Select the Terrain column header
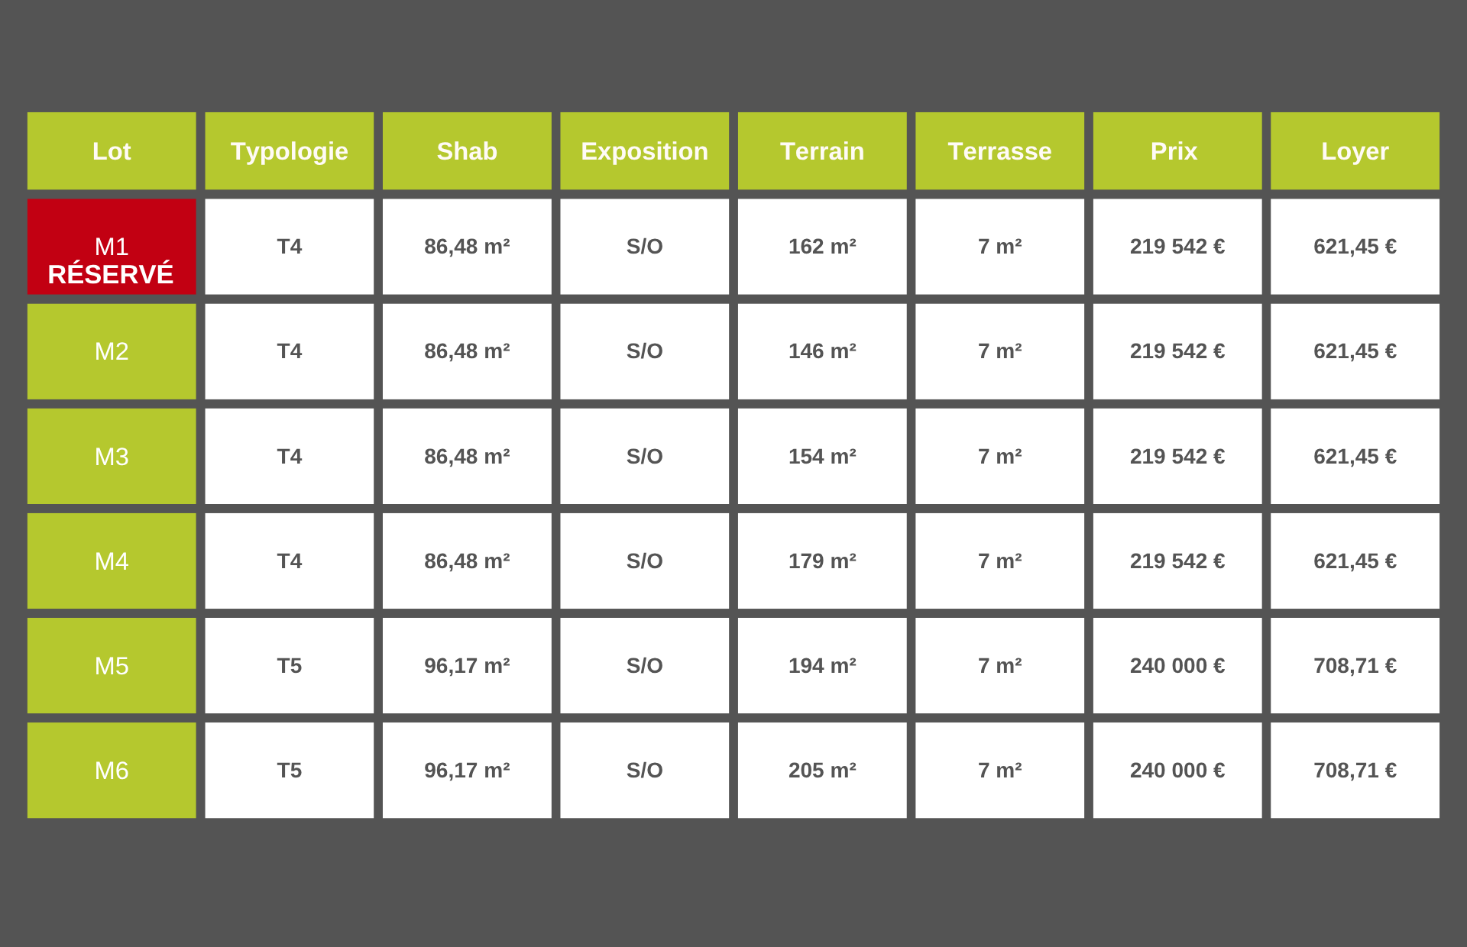The height and width of the screenshot is (947, 1467). pos(822,151)
